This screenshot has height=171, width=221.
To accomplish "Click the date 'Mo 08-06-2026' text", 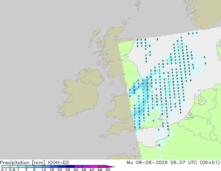I will point(147,163).
